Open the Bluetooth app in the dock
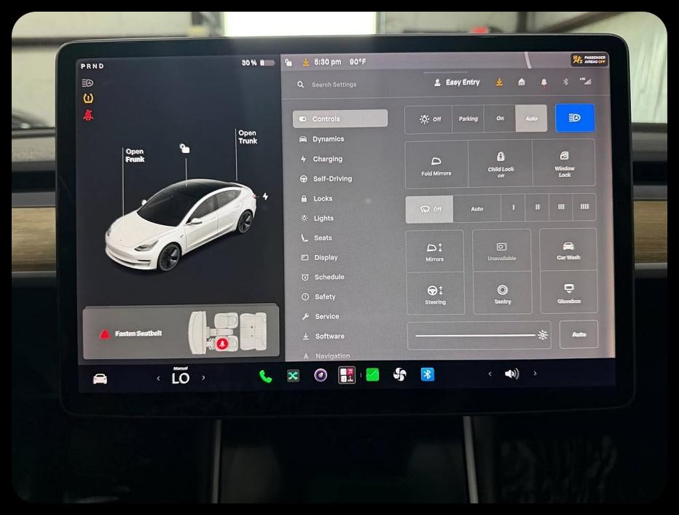Viewport: 679px width, 515px height. click(x=428, y=374)
